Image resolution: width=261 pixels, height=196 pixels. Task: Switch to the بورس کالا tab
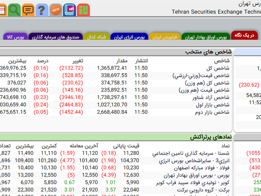[x=15, y=37]
